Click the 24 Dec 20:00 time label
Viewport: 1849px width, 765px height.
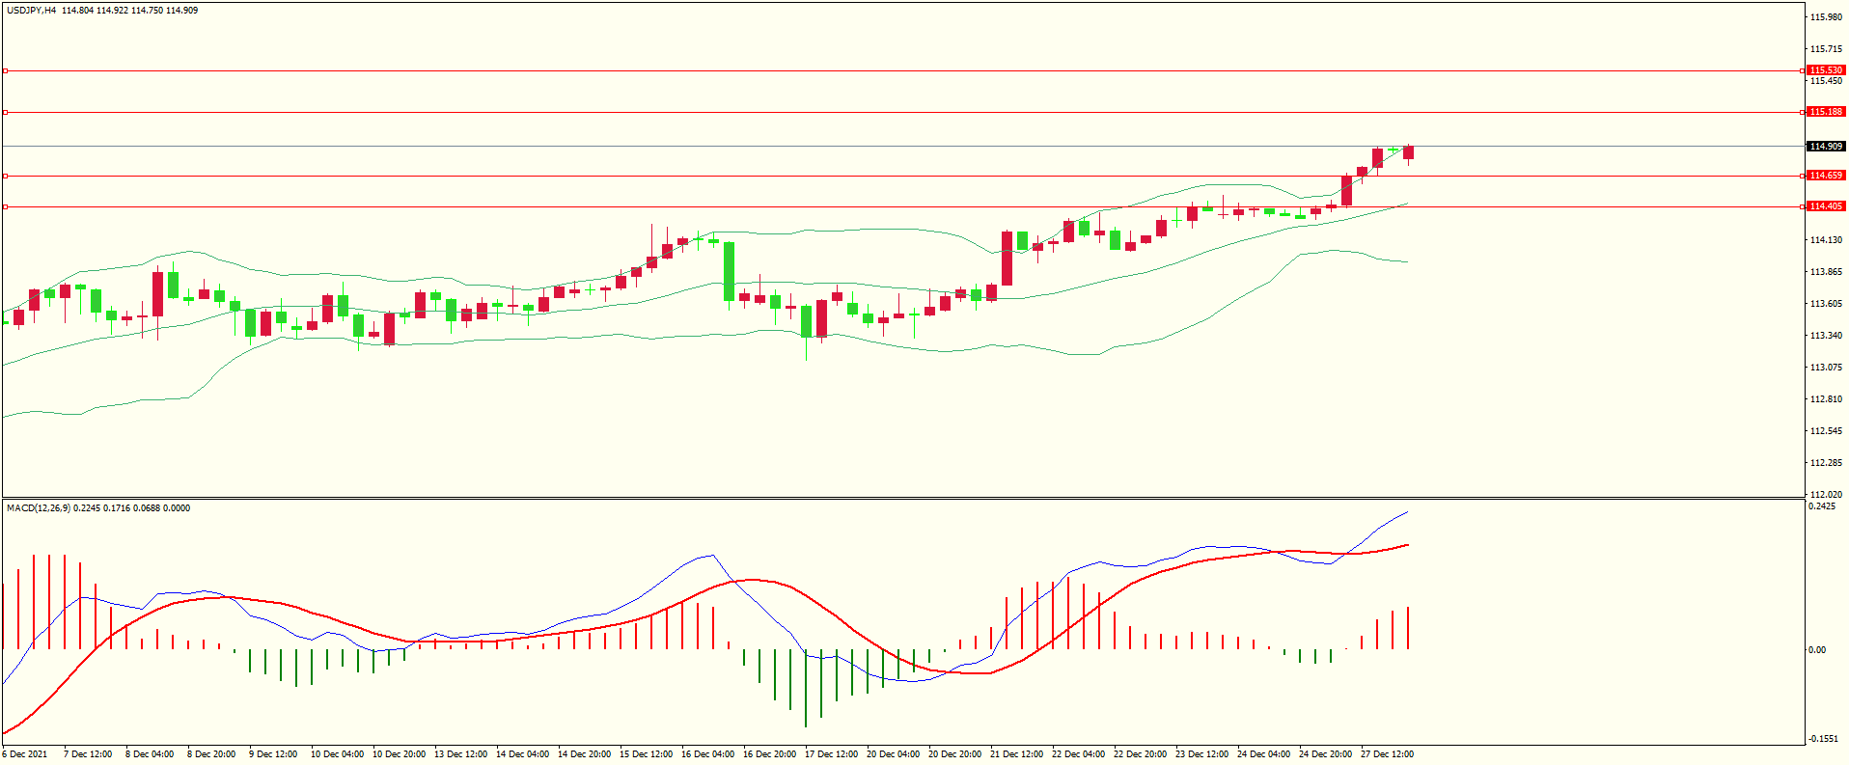pyautogui.click(x=1326, y=754)
